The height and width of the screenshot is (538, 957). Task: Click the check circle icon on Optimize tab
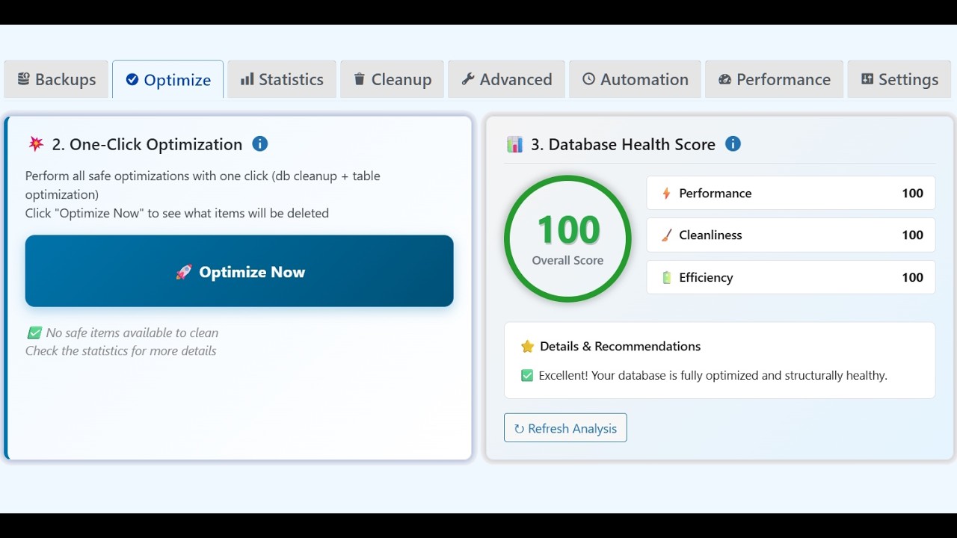tap(132, 79)
